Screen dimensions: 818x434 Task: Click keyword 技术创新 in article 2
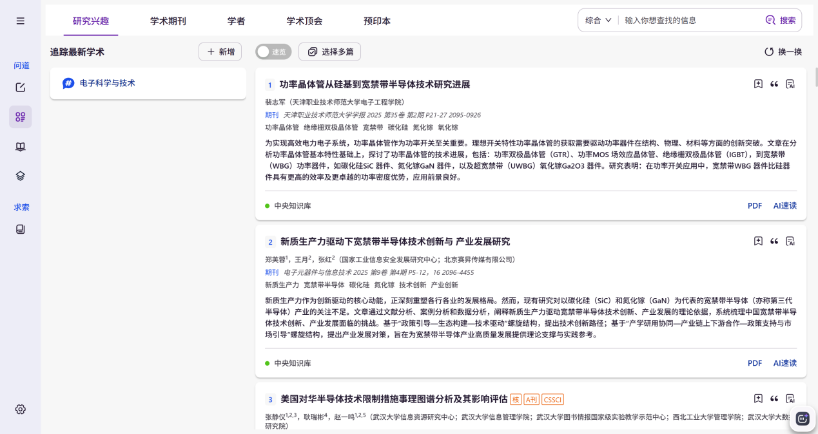413,285
